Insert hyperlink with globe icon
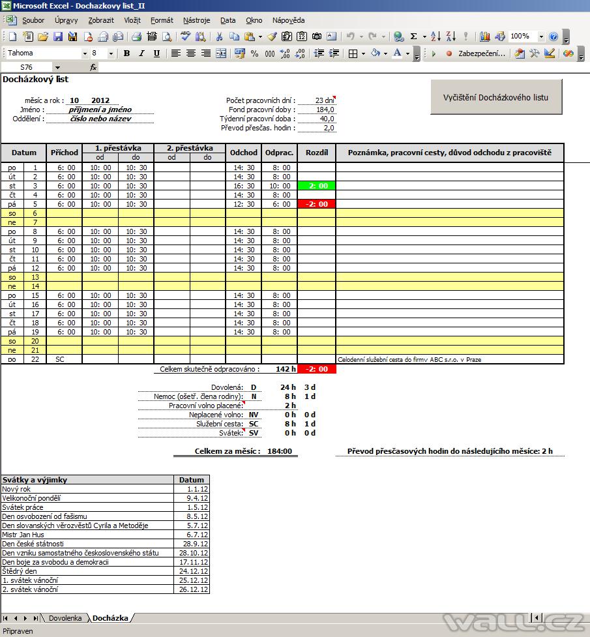590x637 pixels. [398, 37]
